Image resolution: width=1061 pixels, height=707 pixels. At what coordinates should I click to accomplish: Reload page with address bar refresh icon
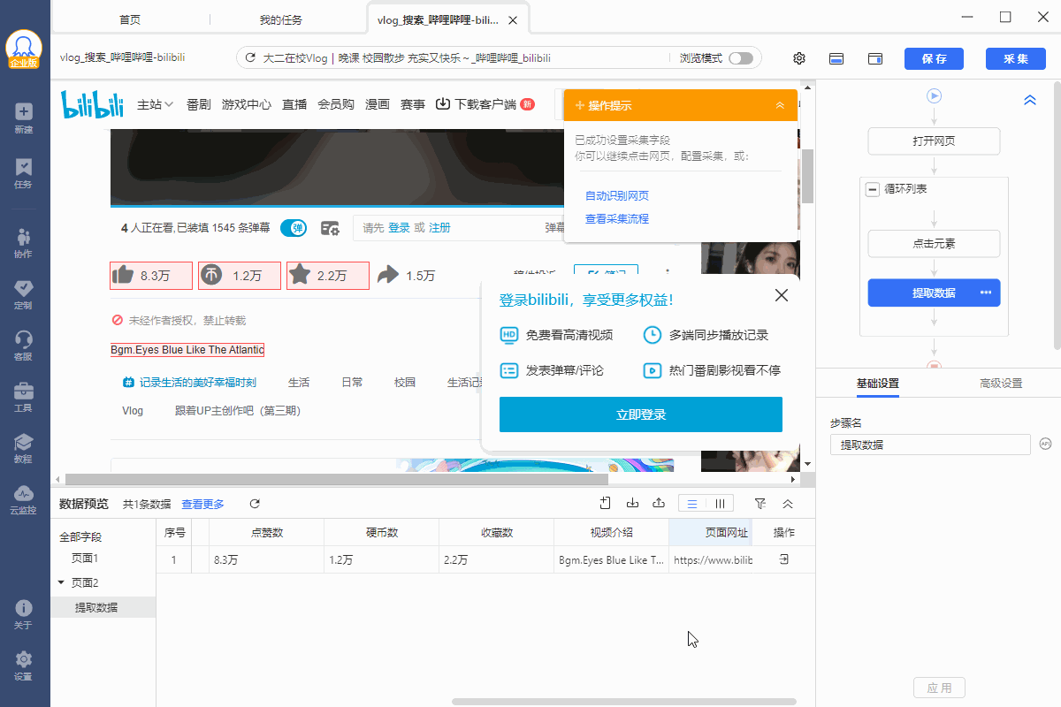coord(250,58)
